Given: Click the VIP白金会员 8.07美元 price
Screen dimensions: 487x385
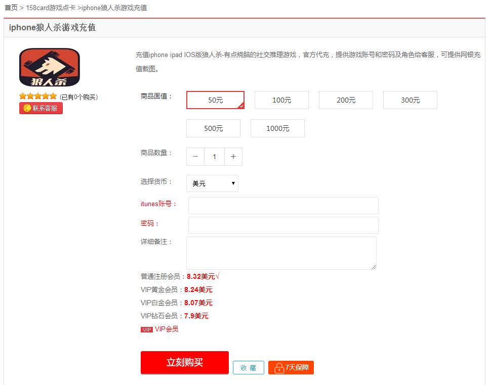Looking at the screenshot, I should 198,303.
